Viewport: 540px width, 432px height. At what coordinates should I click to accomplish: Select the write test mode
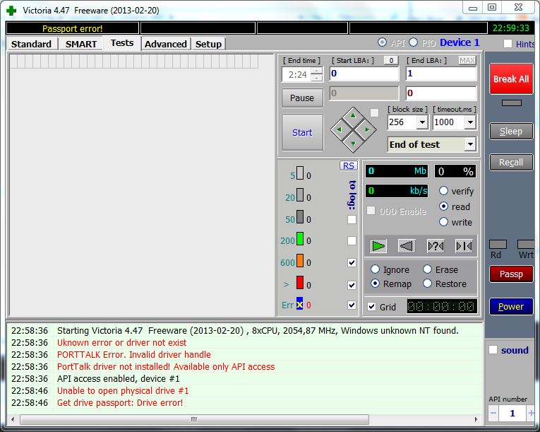[x=443, y=222]
